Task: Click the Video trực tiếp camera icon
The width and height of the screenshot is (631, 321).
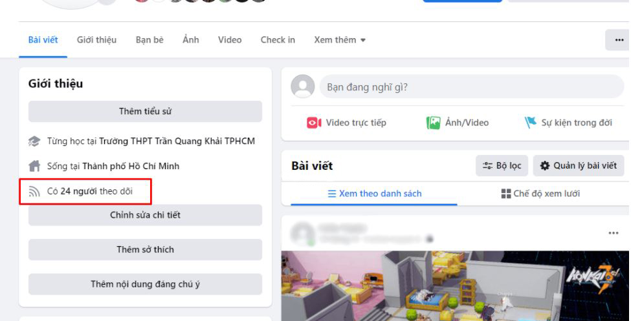Action: tap(314, 123)
